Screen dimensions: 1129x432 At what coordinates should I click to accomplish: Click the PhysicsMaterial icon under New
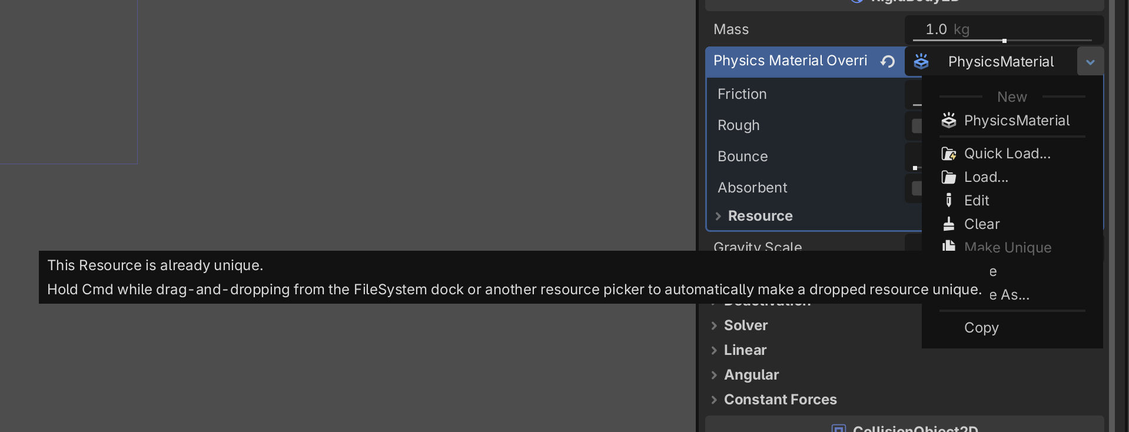click(948, 121)
